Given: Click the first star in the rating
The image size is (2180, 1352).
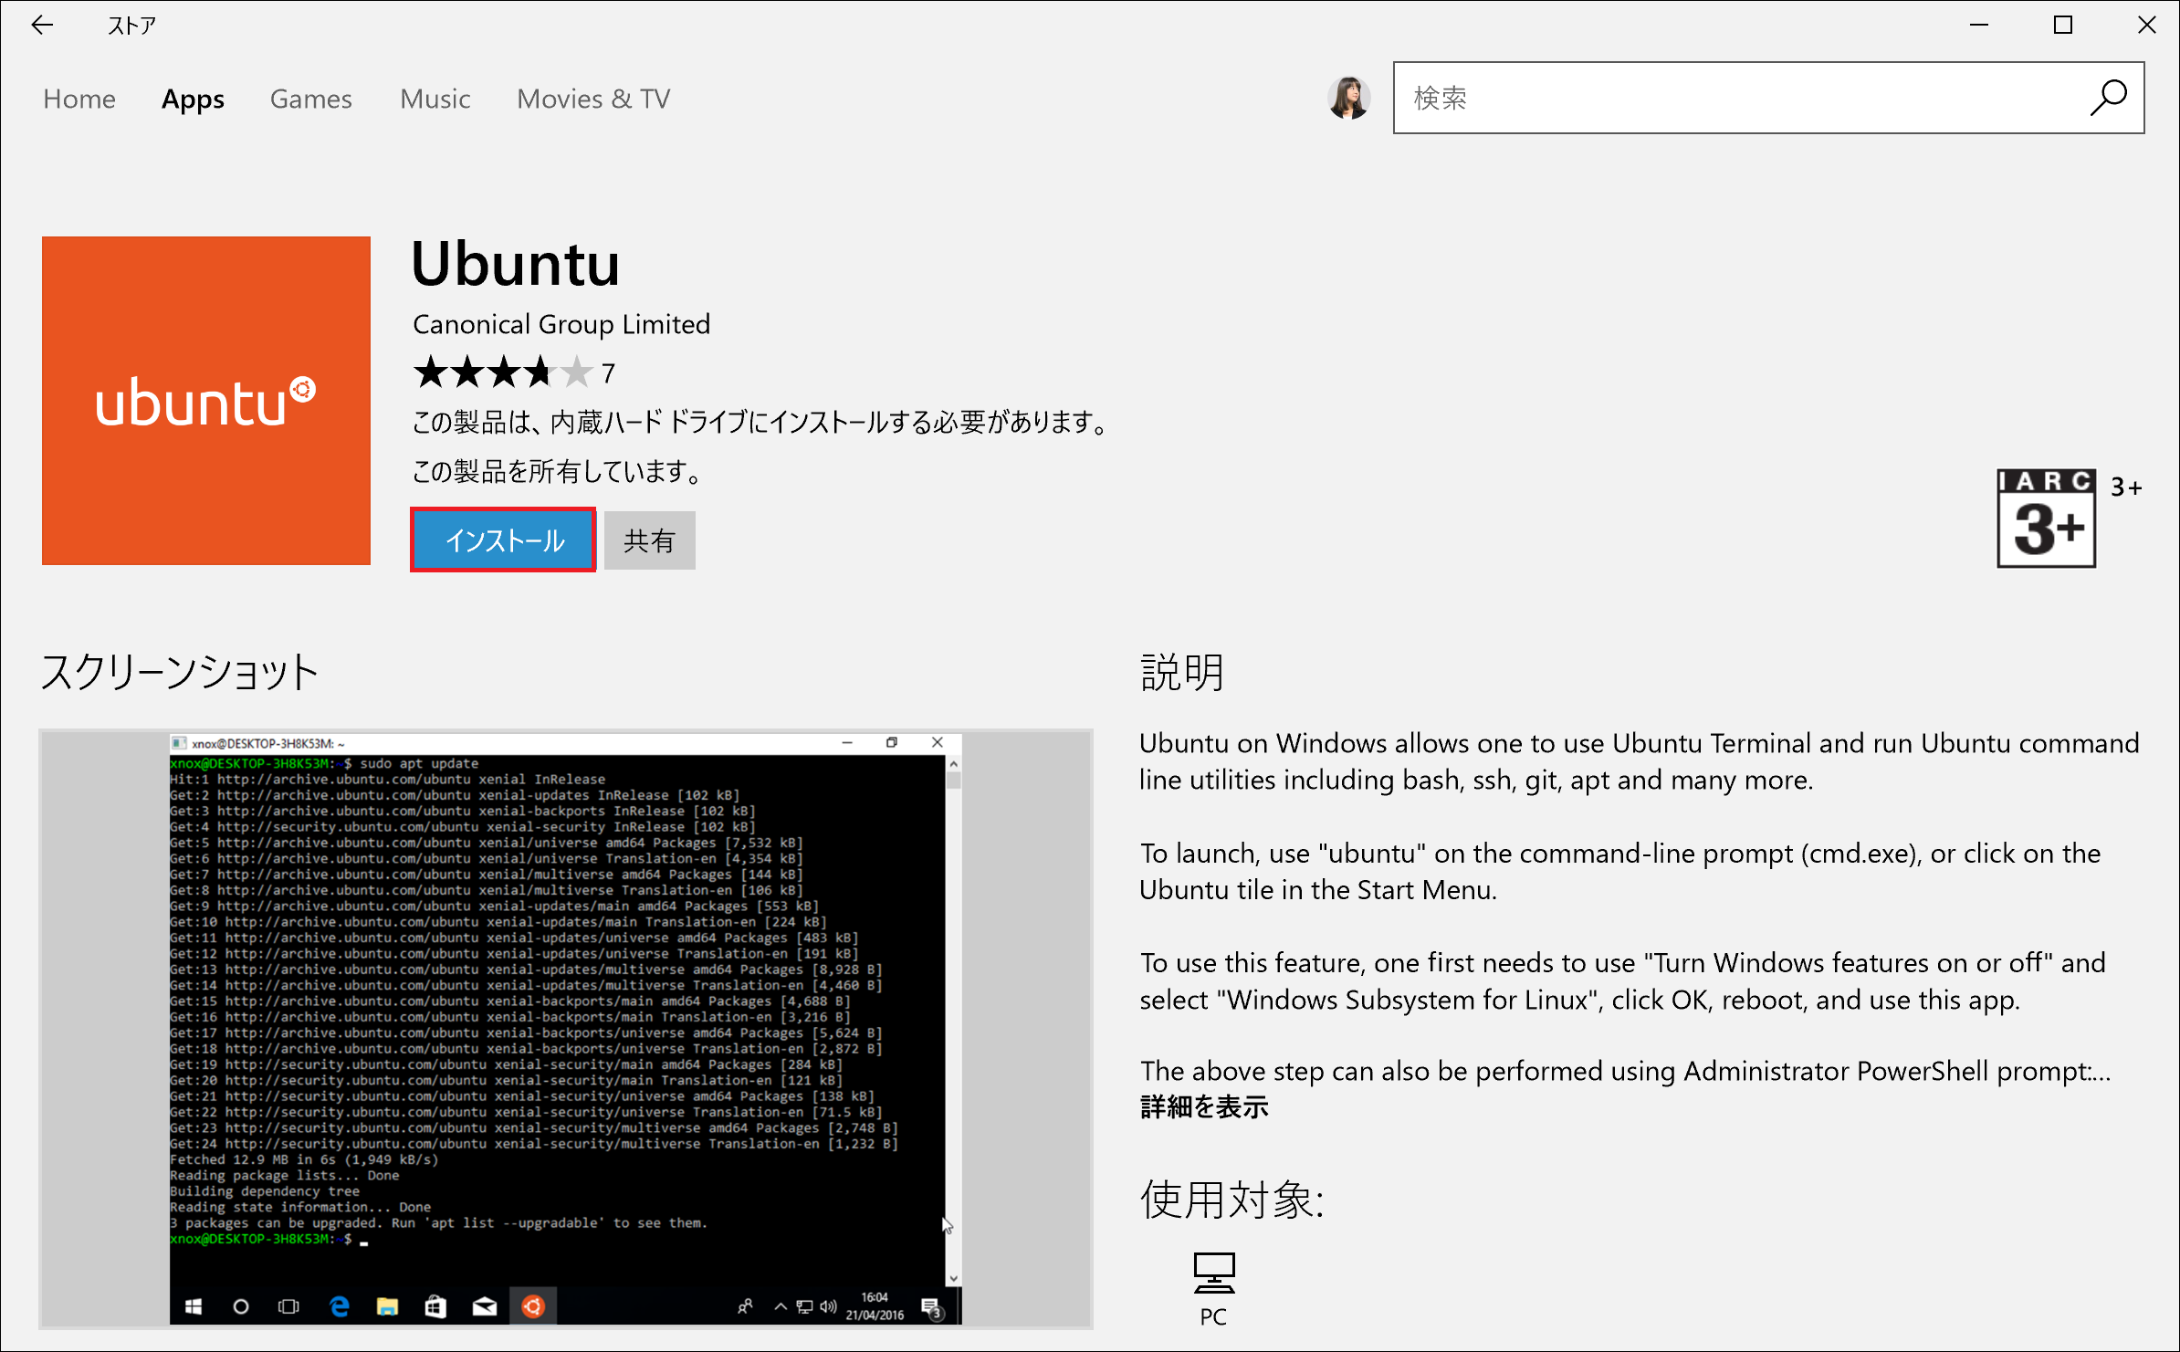Looking at the screenshot, I should coord(430,372).
